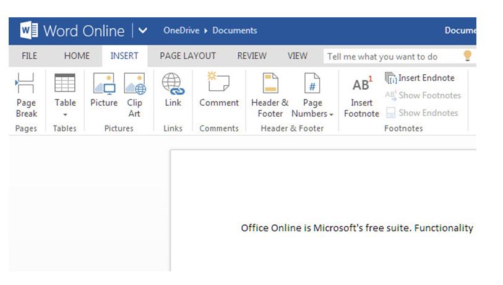The image size is (503, 285).
Task: Click Insert Footnote button
Action: (361, 97)
